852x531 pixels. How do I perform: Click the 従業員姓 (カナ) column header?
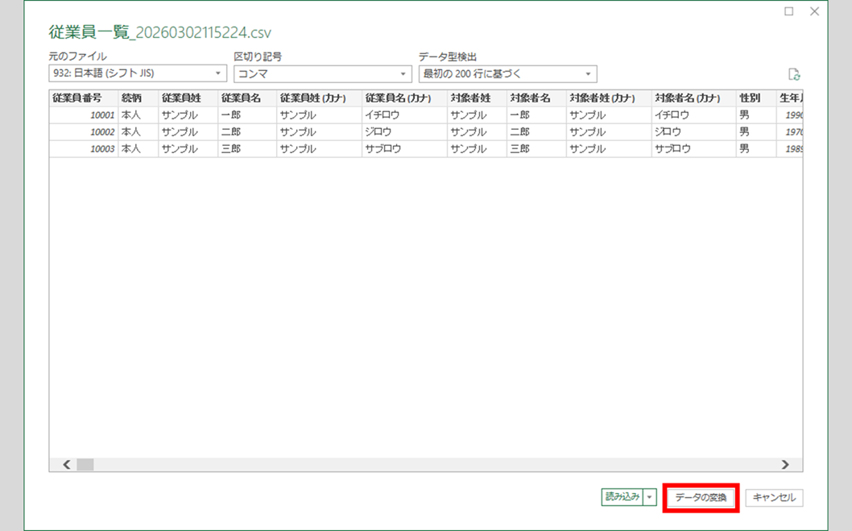[x=313, y=98]
